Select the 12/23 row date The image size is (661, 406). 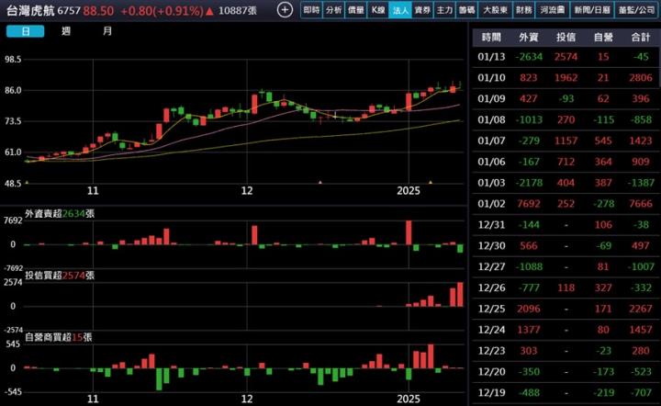(x=491, y=351)
